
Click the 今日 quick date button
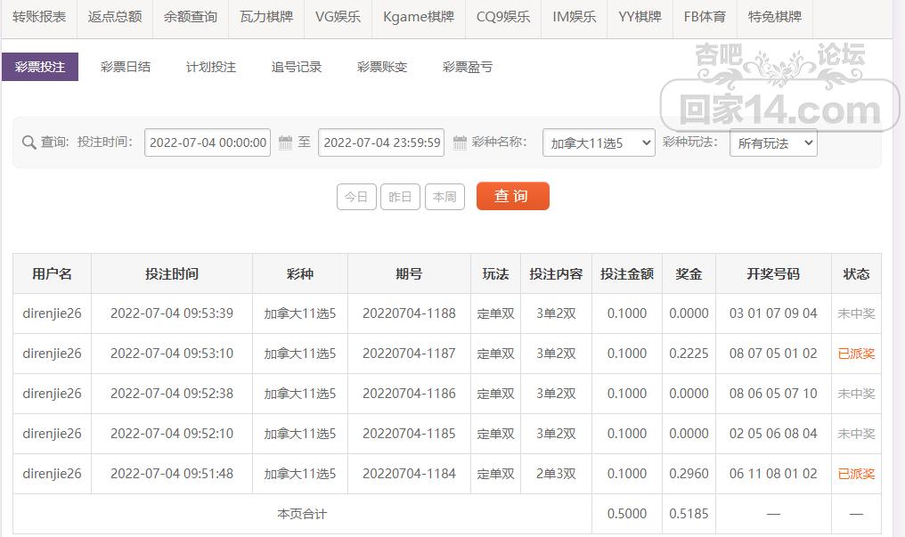(x=356, y=197)
